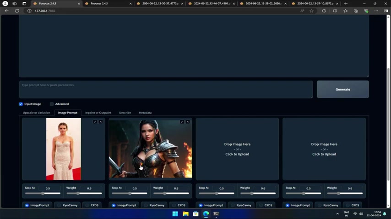The image size is (391, 219).
Task: Select CPDS radio for fourth image slot
Action: pos(348,205)
